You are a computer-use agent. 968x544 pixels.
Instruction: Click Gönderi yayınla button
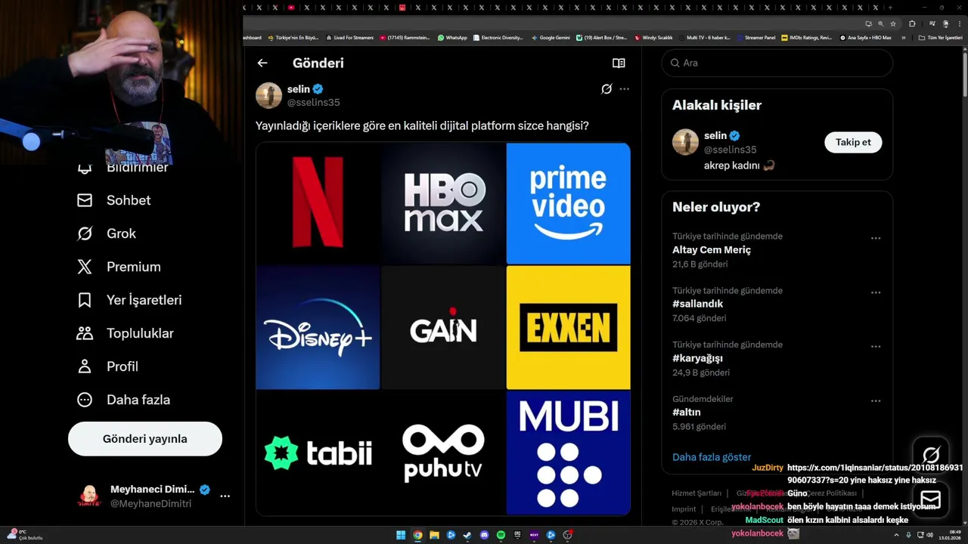[x=145, y=439]
